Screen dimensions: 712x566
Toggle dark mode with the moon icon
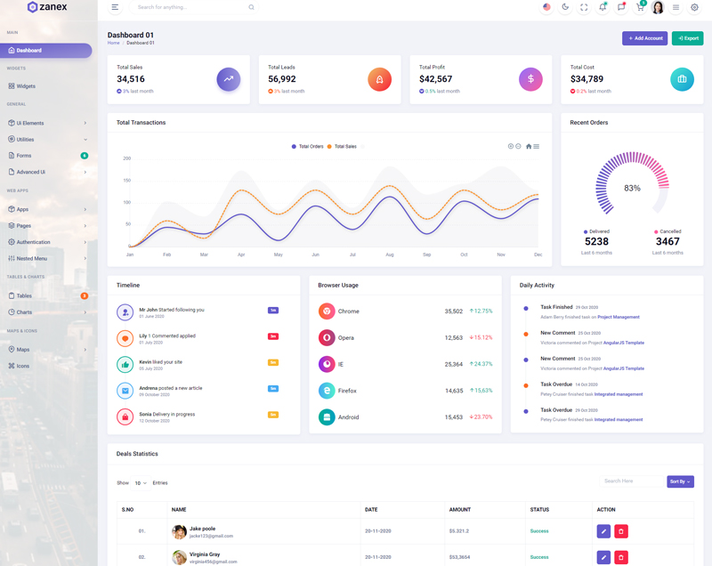(x=565, y=7)
